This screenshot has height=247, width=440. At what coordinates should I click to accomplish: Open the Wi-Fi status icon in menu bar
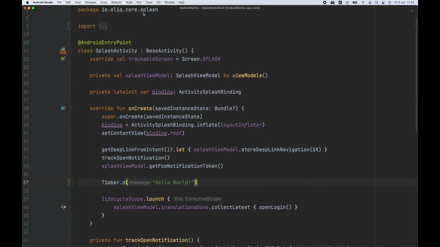click(364, 2)
